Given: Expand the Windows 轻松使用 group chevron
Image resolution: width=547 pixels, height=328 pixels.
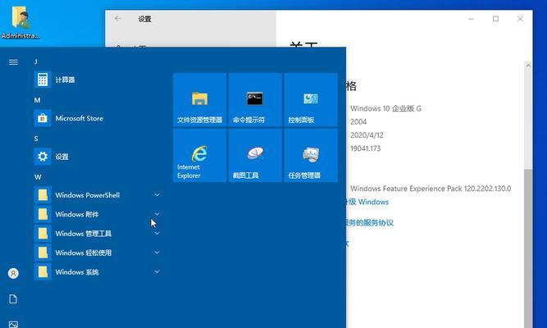Looking at the screenshot, I should 157,253.
